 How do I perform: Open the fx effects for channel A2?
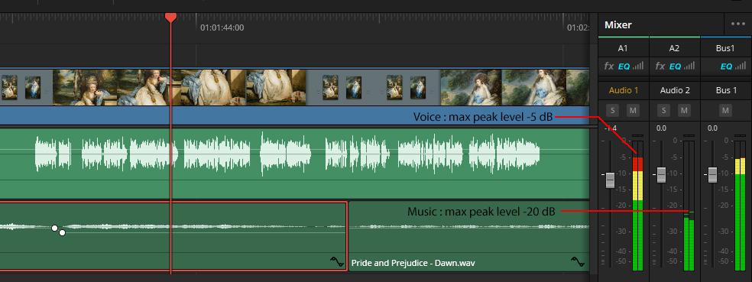660,66
